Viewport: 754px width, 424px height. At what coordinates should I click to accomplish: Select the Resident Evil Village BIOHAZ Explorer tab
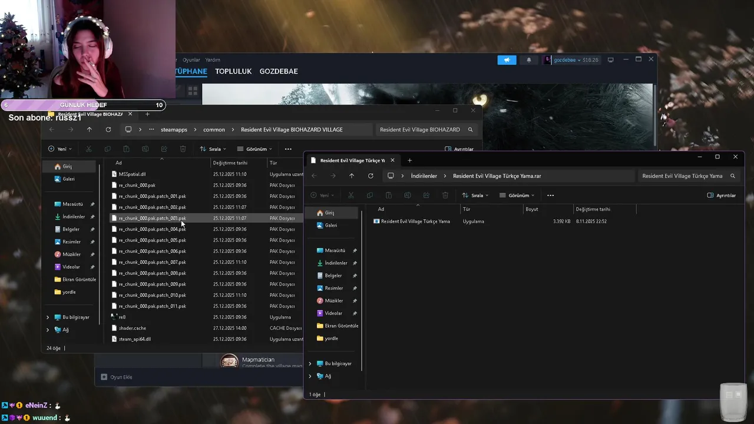[x=90, y=114]
